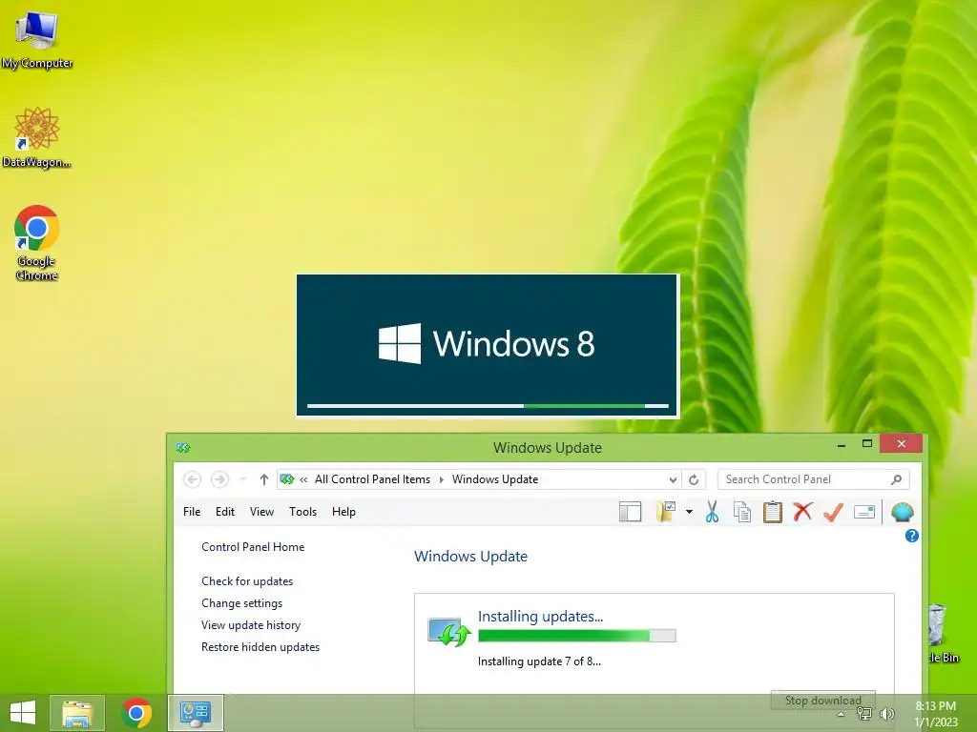Click the Installing updates heading
Image resolution: width=977 pixels, height=732 pixels.
540,617
